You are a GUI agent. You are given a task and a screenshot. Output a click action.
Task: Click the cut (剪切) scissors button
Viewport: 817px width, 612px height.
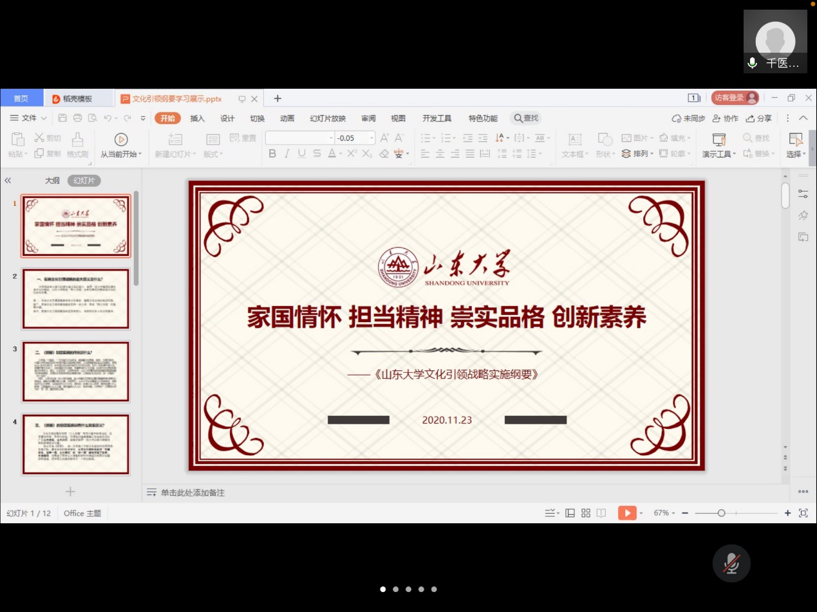click(x=48, y=138)
